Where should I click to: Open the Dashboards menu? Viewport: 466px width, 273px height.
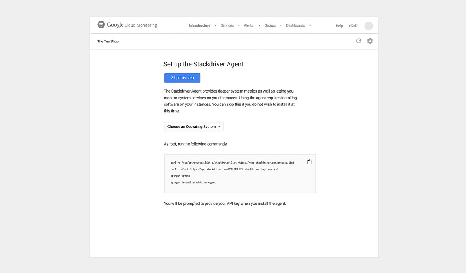pyautogui.click(x=295, y=25)
